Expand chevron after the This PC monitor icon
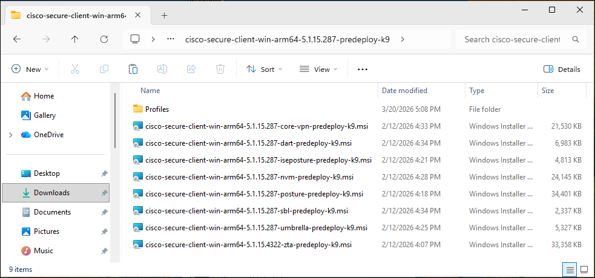 click(153, 39)
